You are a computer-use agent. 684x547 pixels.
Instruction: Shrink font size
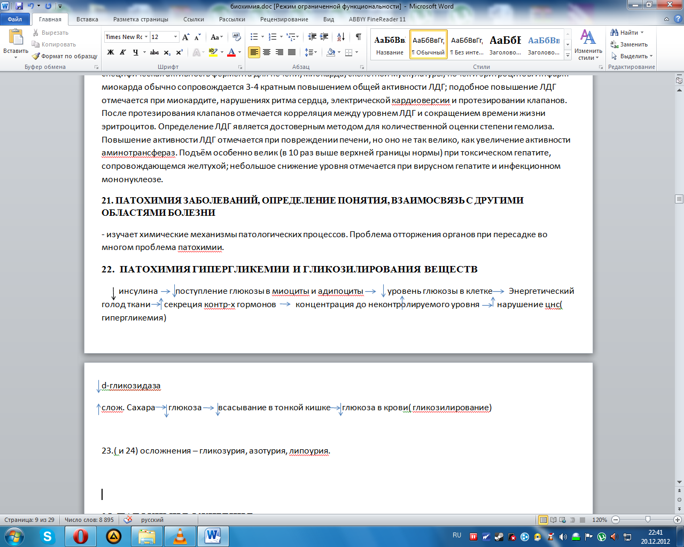click(197, 37)
